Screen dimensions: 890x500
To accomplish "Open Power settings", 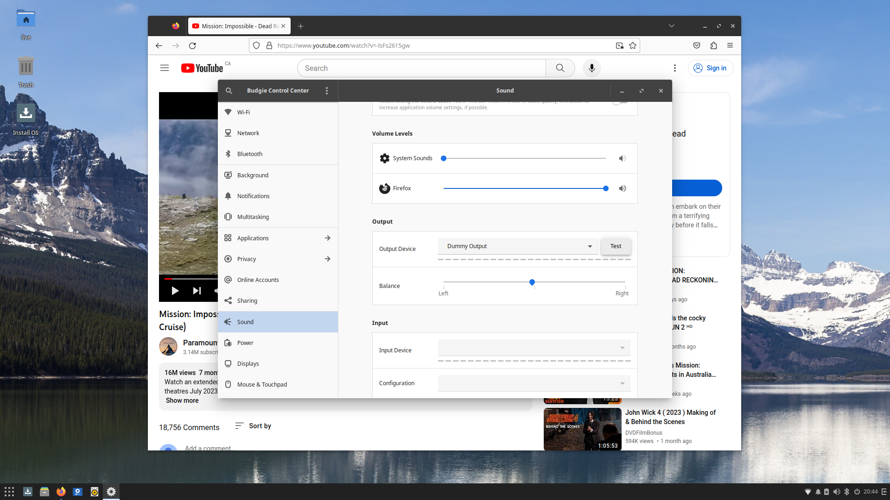I will [278, 343].
